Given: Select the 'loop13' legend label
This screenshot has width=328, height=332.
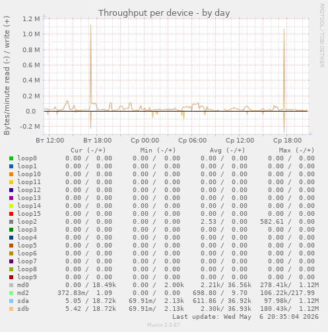Looking at the screenshot, I should [29, 198].
